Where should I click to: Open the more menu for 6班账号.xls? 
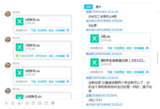(x=68, y=30)
